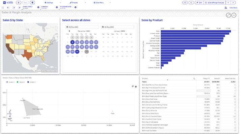Open the Settings dropdown
The height and width of the screenshot is (134, 243).
[49, 3]
